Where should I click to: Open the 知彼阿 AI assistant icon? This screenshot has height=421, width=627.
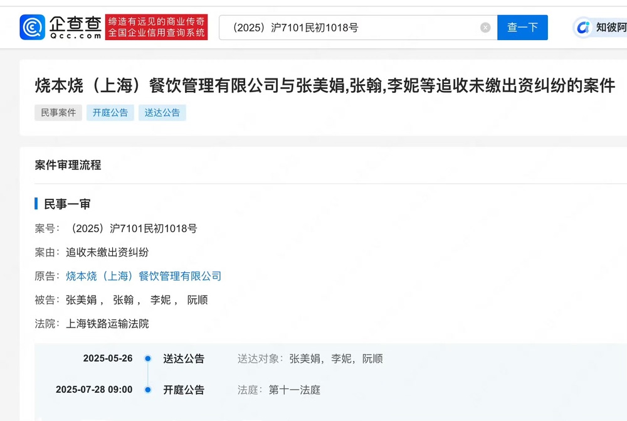[x=584, y=28]
